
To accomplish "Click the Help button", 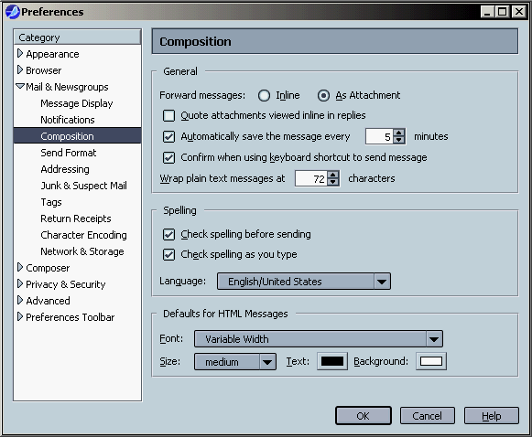I will [492, 416].
